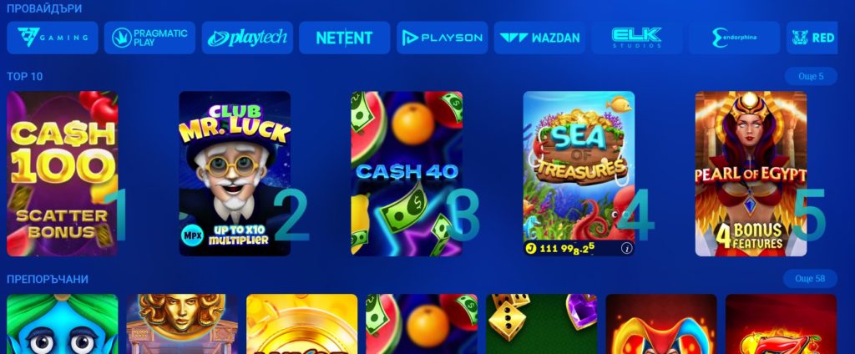Show jackpot info icon on Sea of Treasures
The width and height of the screenshot is (855, 354).
click(626, 249)
